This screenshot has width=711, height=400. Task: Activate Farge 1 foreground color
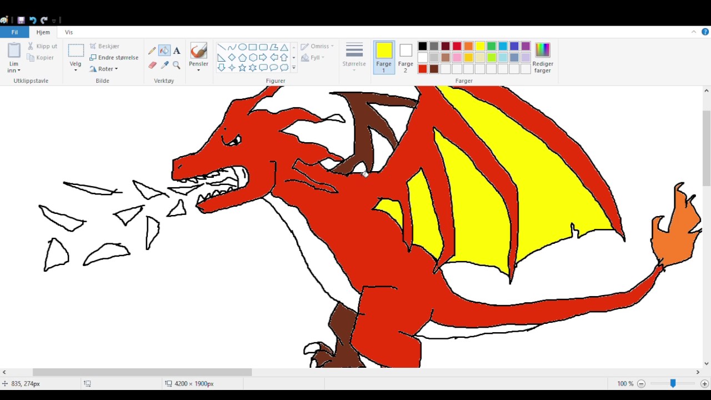(x=384, y=57)
